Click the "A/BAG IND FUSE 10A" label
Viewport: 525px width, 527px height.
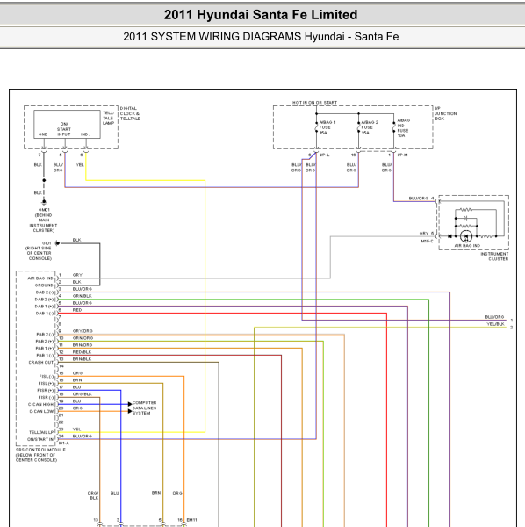pos(403,127)
